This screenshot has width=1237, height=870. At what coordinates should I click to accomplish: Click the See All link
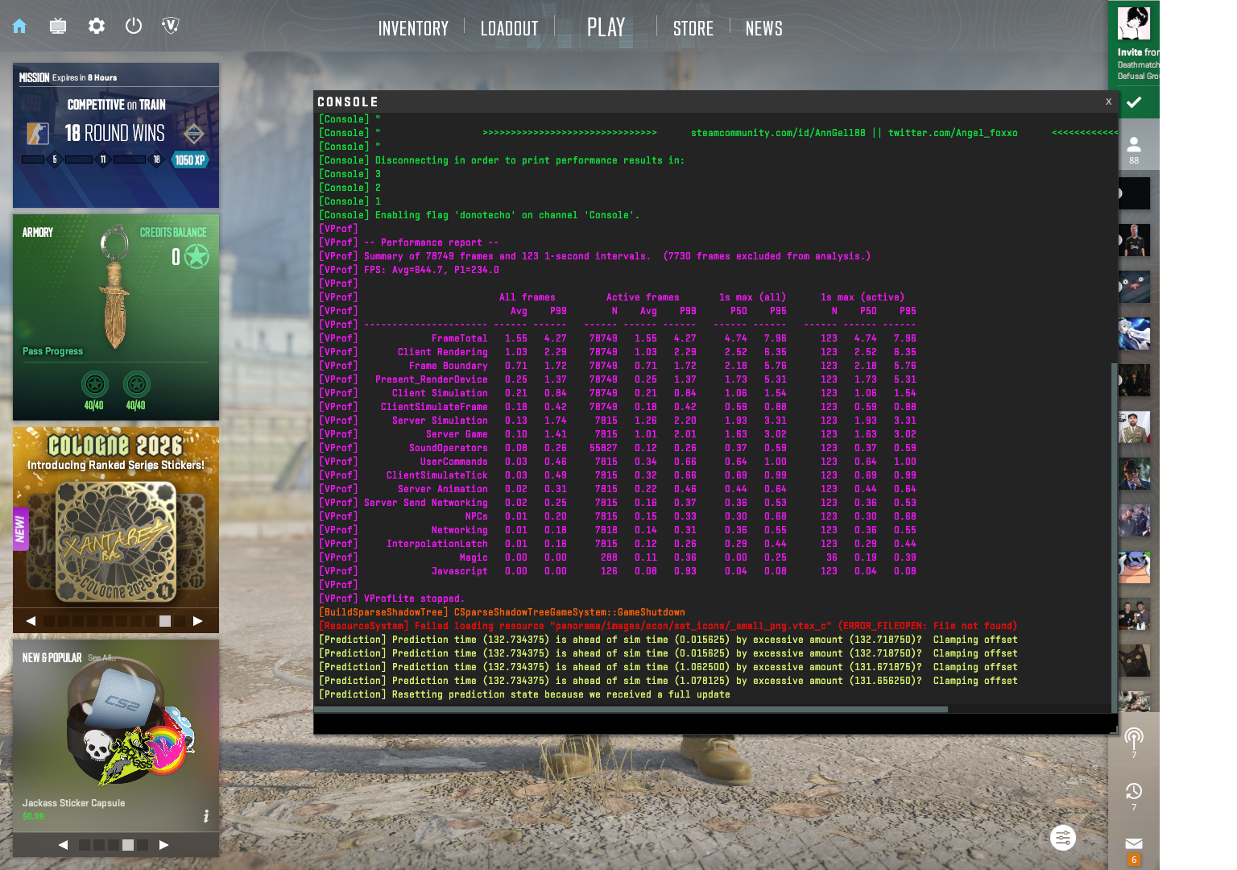coord(101,658)
